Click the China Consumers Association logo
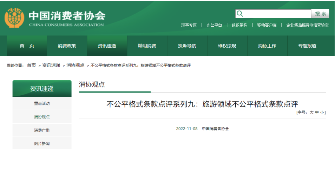Viewport: 335px width, 172px height. click(15, 18)
